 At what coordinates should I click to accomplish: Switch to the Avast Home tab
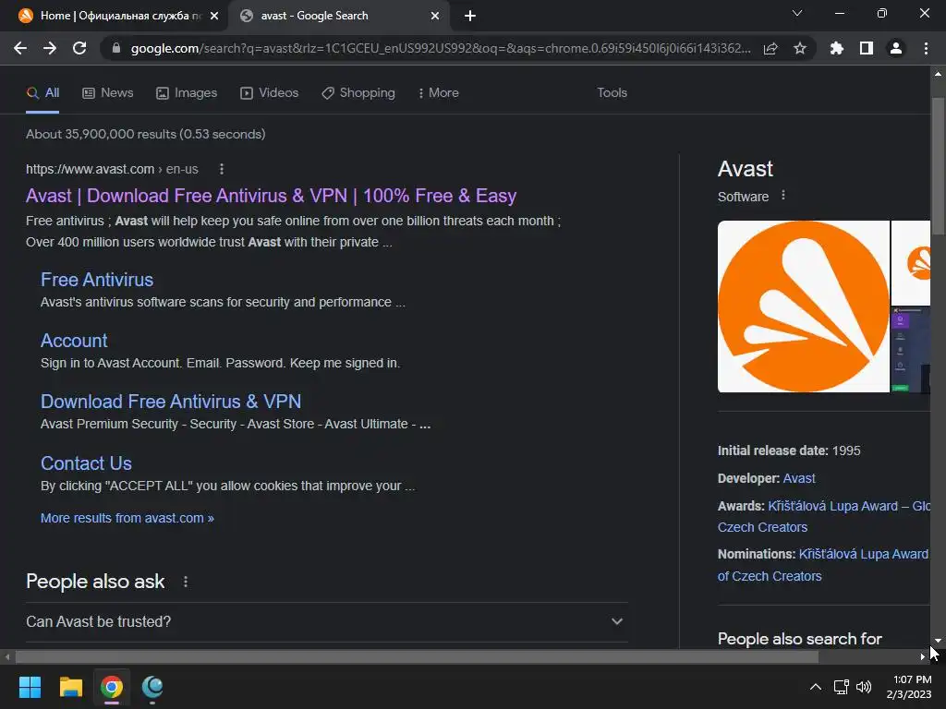coord(115,16)
